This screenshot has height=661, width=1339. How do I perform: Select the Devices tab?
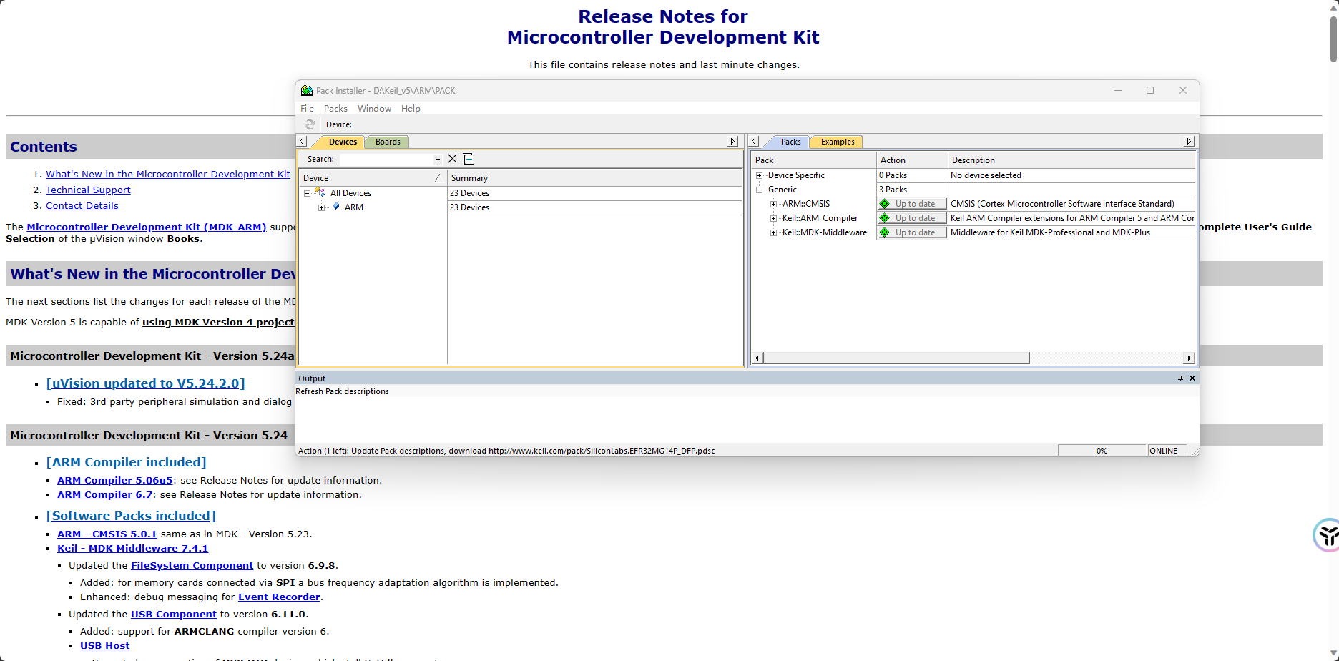point(343,142)
